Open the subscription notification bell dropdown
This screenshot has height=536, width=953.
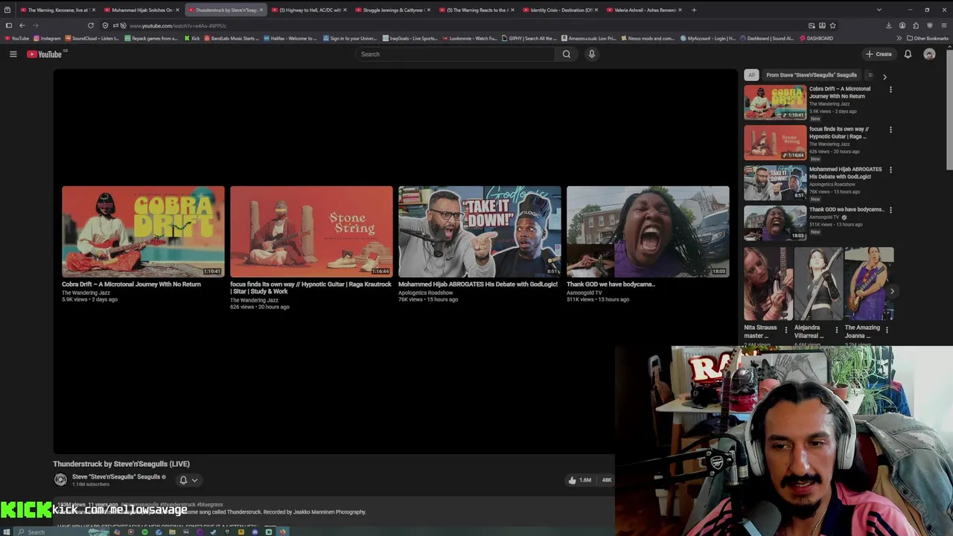point(188,480)
